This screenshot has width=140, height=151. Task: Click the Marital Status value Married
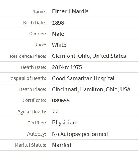pyautogui.click(x=62, y=145)
